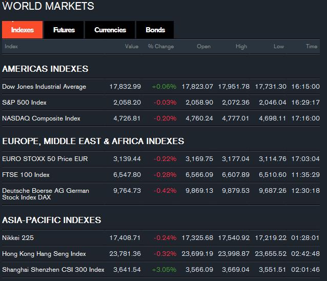Open the S&P 500 Index link

click(24, 103)
